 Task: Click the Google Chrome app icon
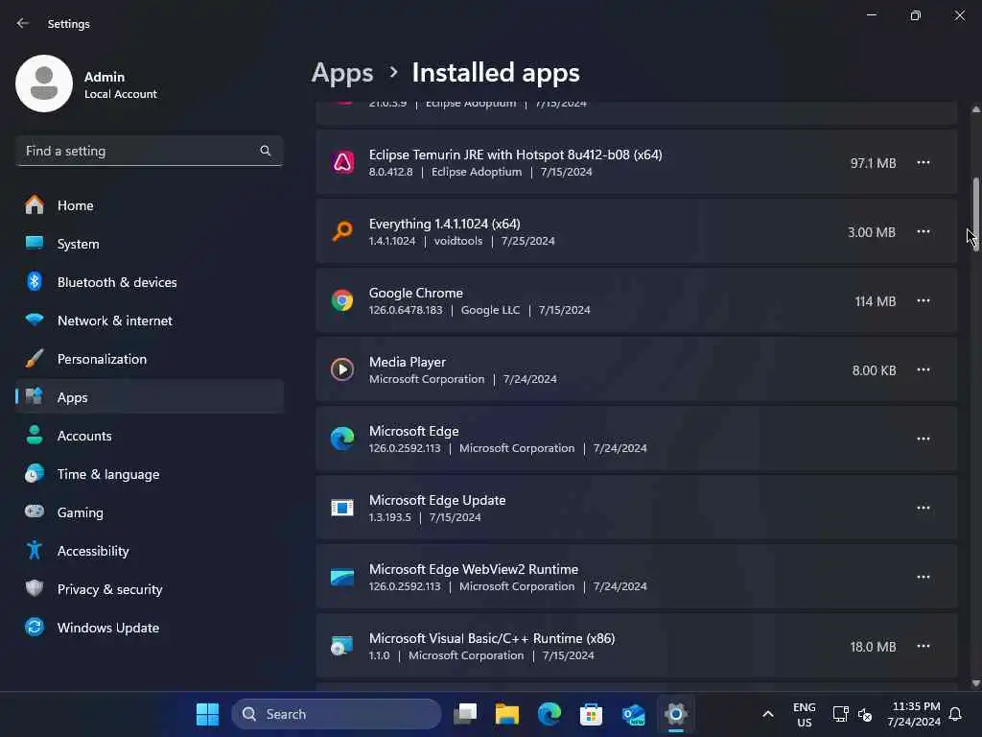(x=342, y=300)
